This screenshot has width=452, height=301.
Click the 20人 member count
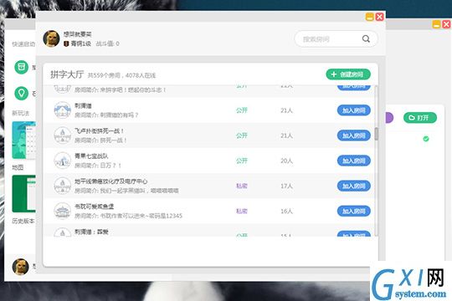point(286,161)
